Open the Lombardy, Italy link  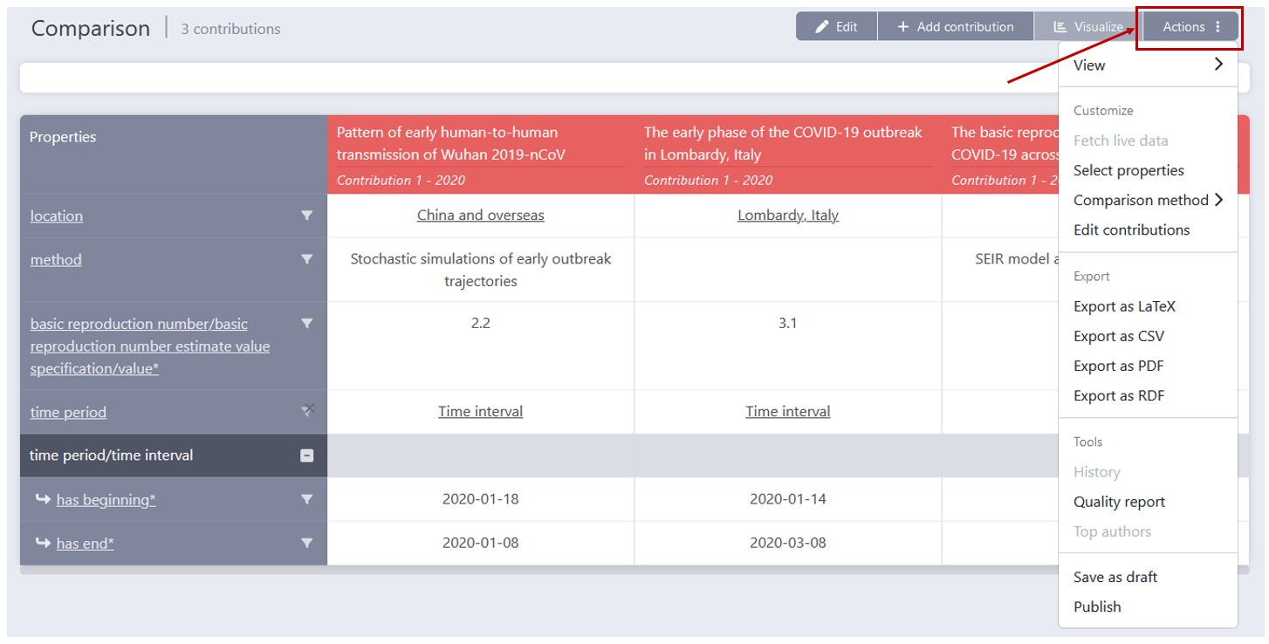pyautogui.click(x=787, y=216)
